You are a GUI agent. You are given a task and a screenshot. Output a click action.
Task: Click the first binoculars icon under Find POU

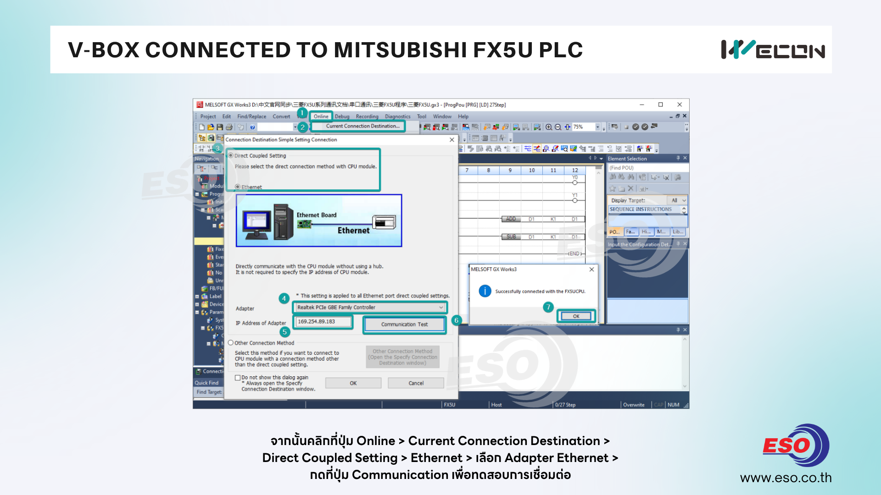coord(613,177)
